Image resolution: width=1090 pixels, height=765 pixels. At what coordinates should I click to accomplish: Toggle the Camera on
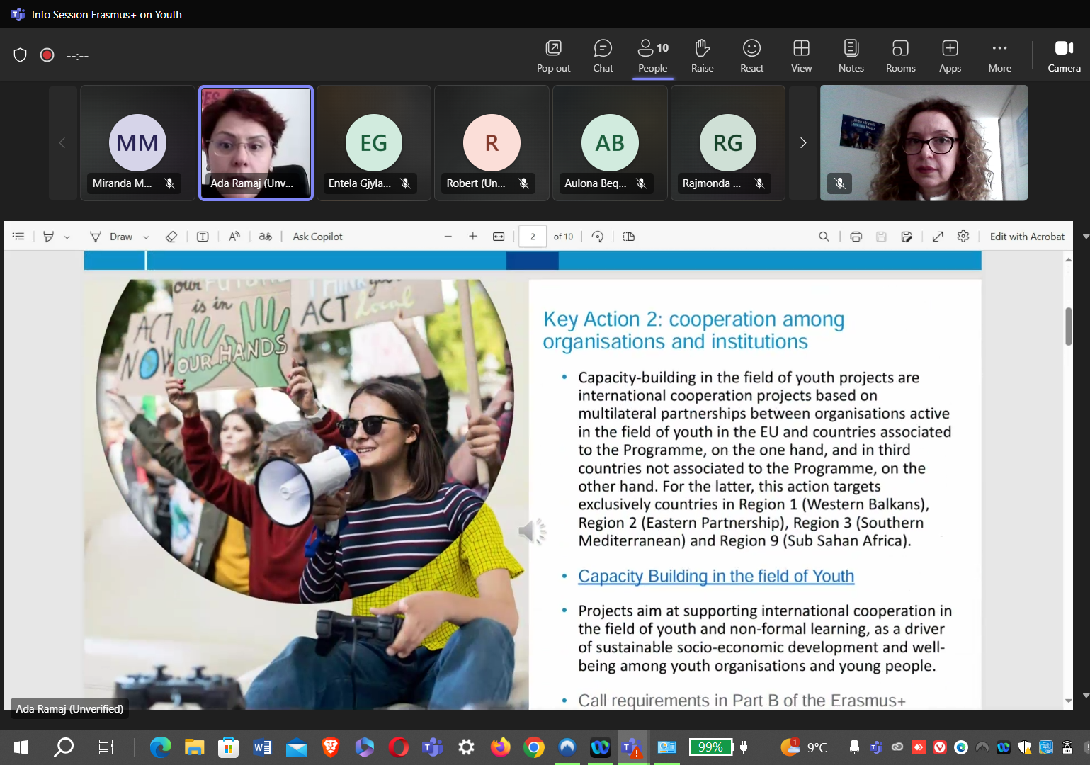pyautogui.click(x=1064, y=56)
